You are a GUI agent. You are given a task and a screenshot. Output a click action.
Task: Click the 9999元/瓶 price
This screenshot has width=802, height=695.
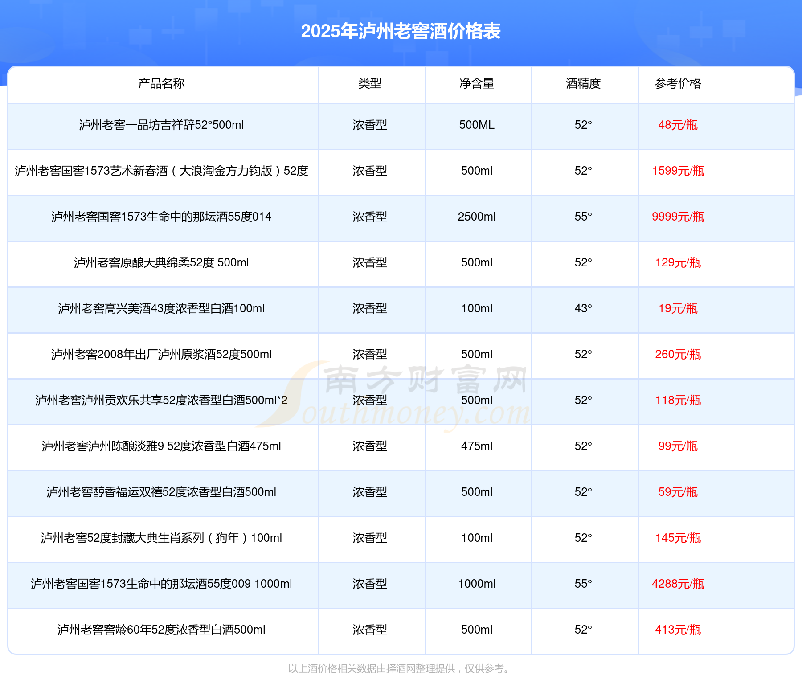click(678, 217)
